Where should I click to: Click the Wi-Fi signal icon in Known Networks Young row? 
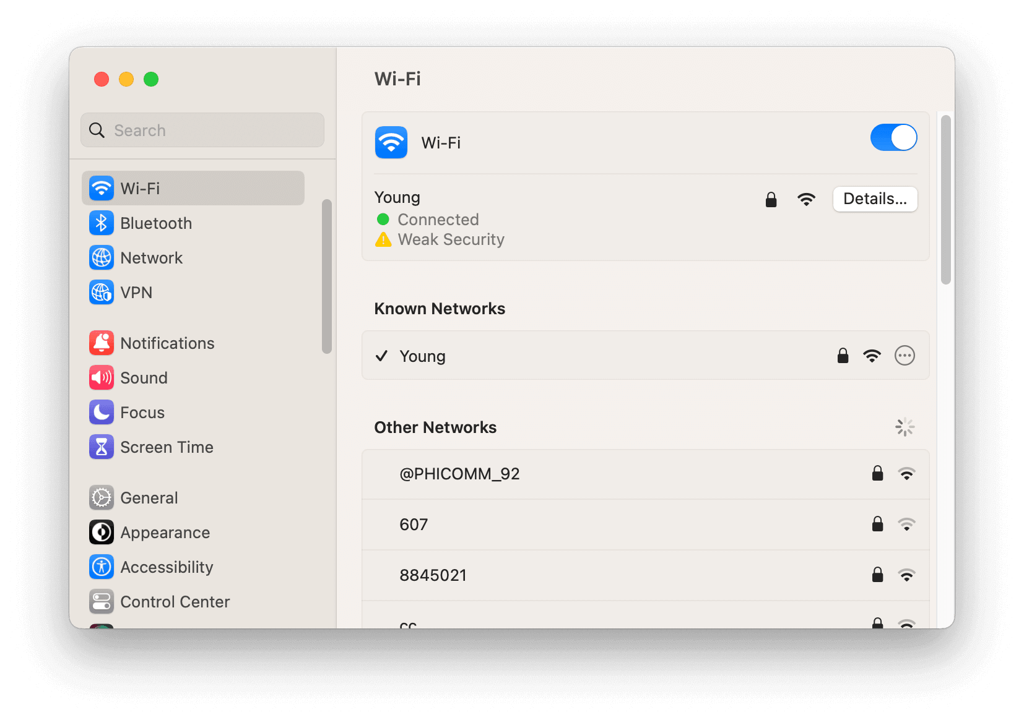(872, 356)
